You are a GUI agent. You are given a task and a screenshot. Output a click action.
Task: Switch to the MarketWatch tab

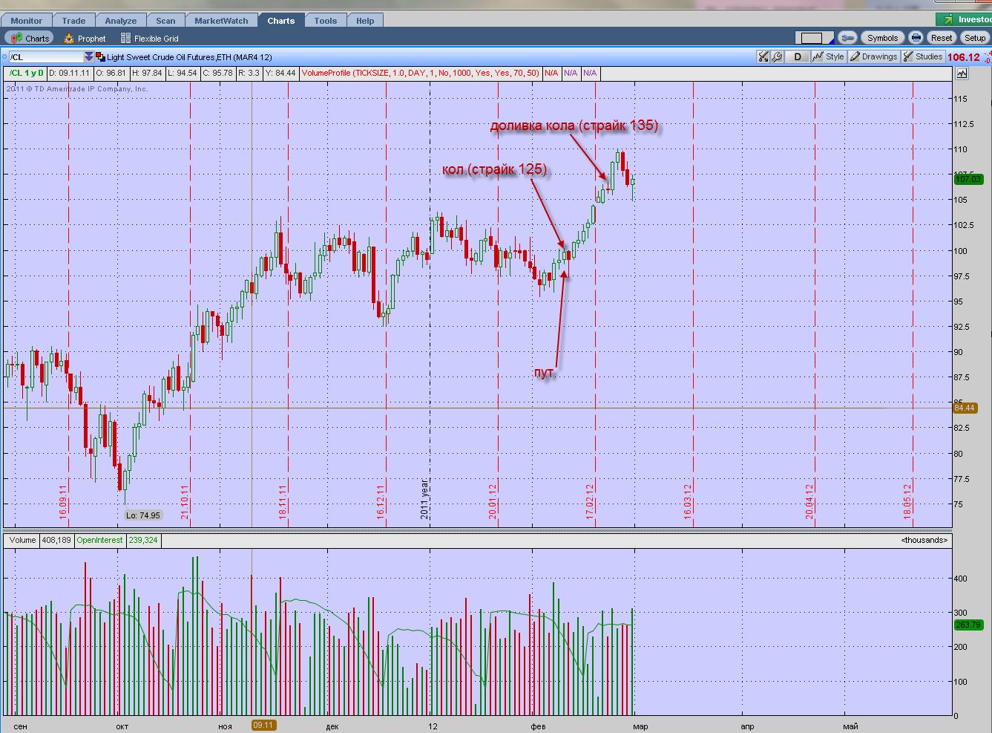coord(221,21)
